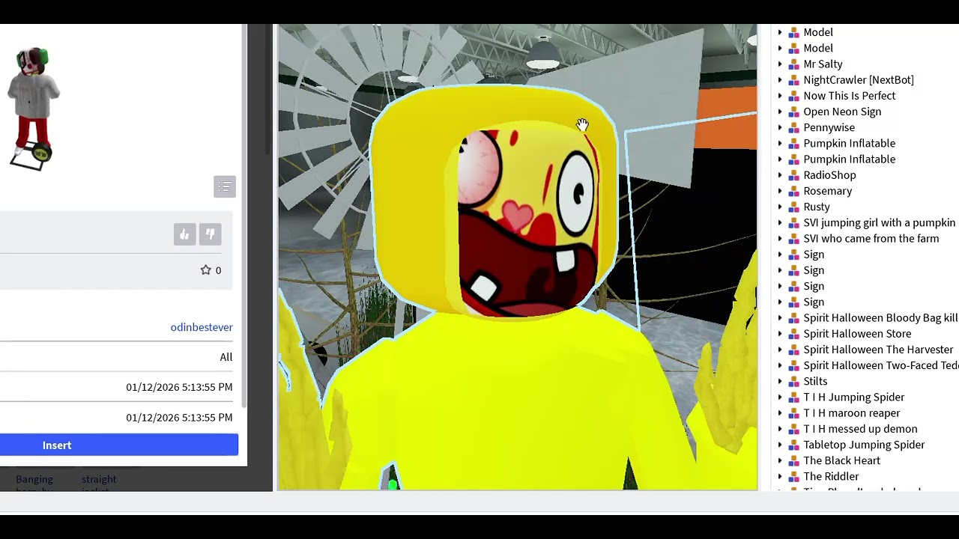Select the Rusty model
This screenshot has height=539, width=959.
817,207
